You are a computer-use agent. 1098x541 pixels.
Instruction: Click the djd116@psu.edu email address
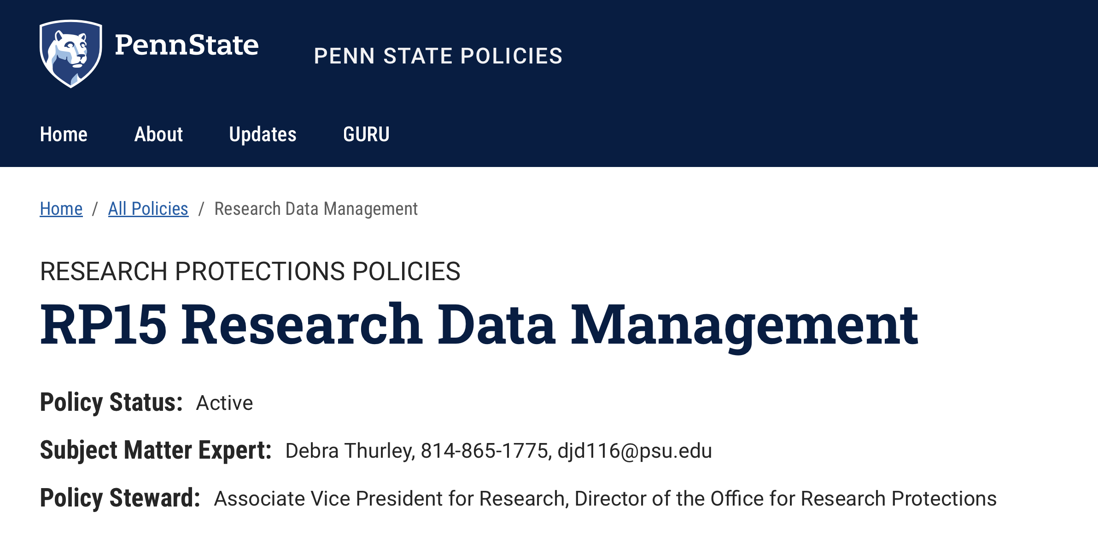[634, 451]
